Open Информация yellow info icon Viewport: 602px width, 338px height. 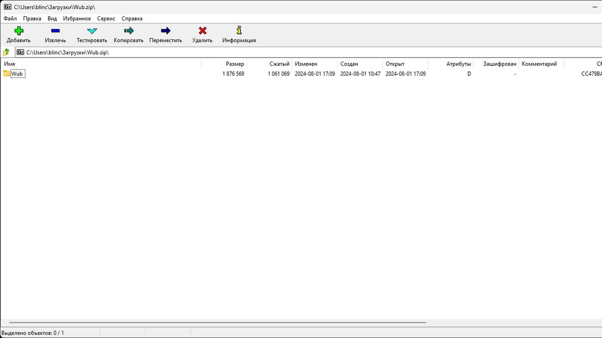[x=239, y=30]
